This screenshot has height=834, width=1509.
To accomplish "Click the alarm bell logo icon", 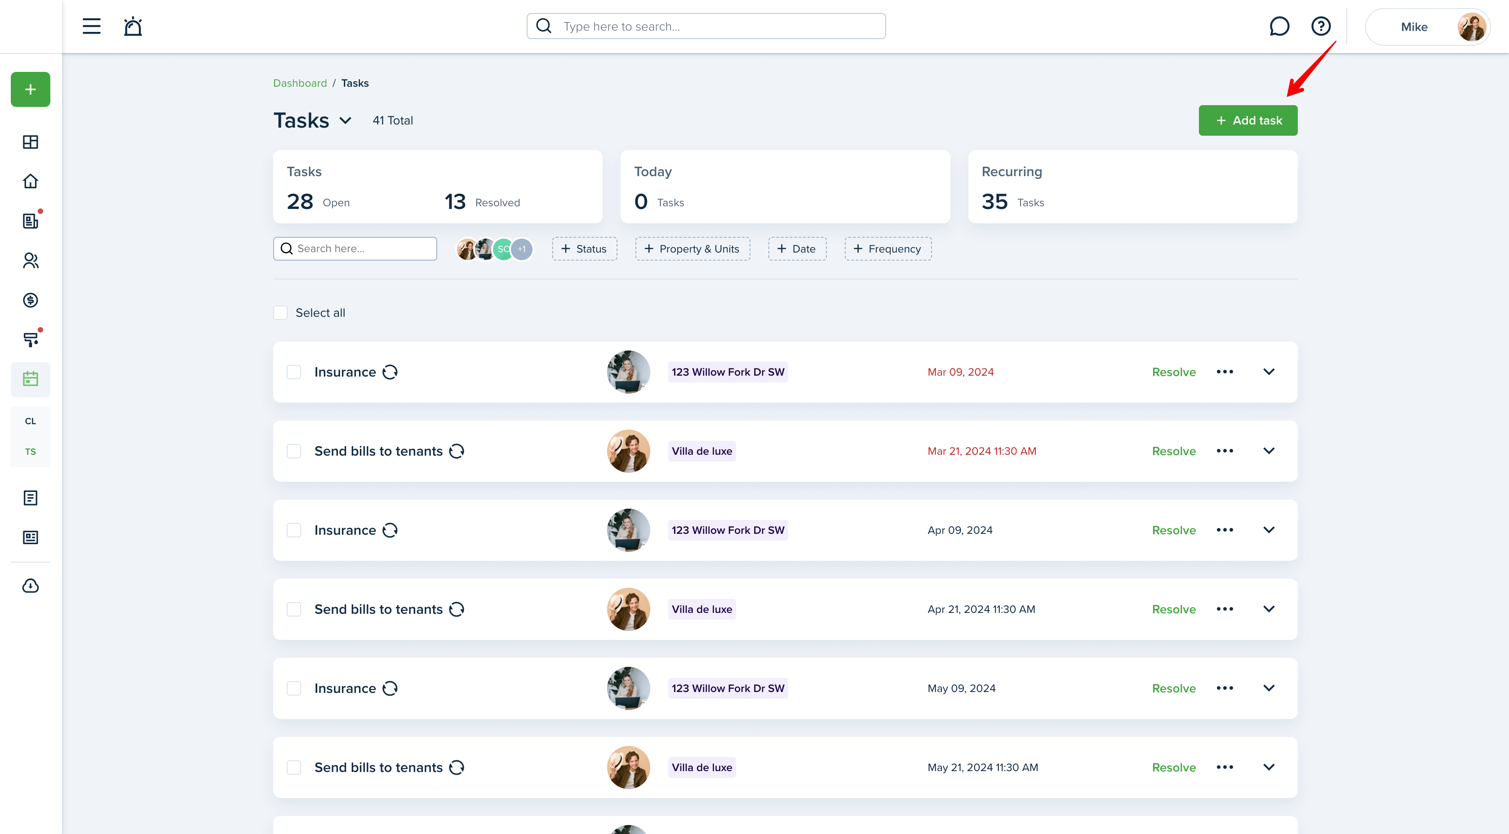I will [133, 27].
